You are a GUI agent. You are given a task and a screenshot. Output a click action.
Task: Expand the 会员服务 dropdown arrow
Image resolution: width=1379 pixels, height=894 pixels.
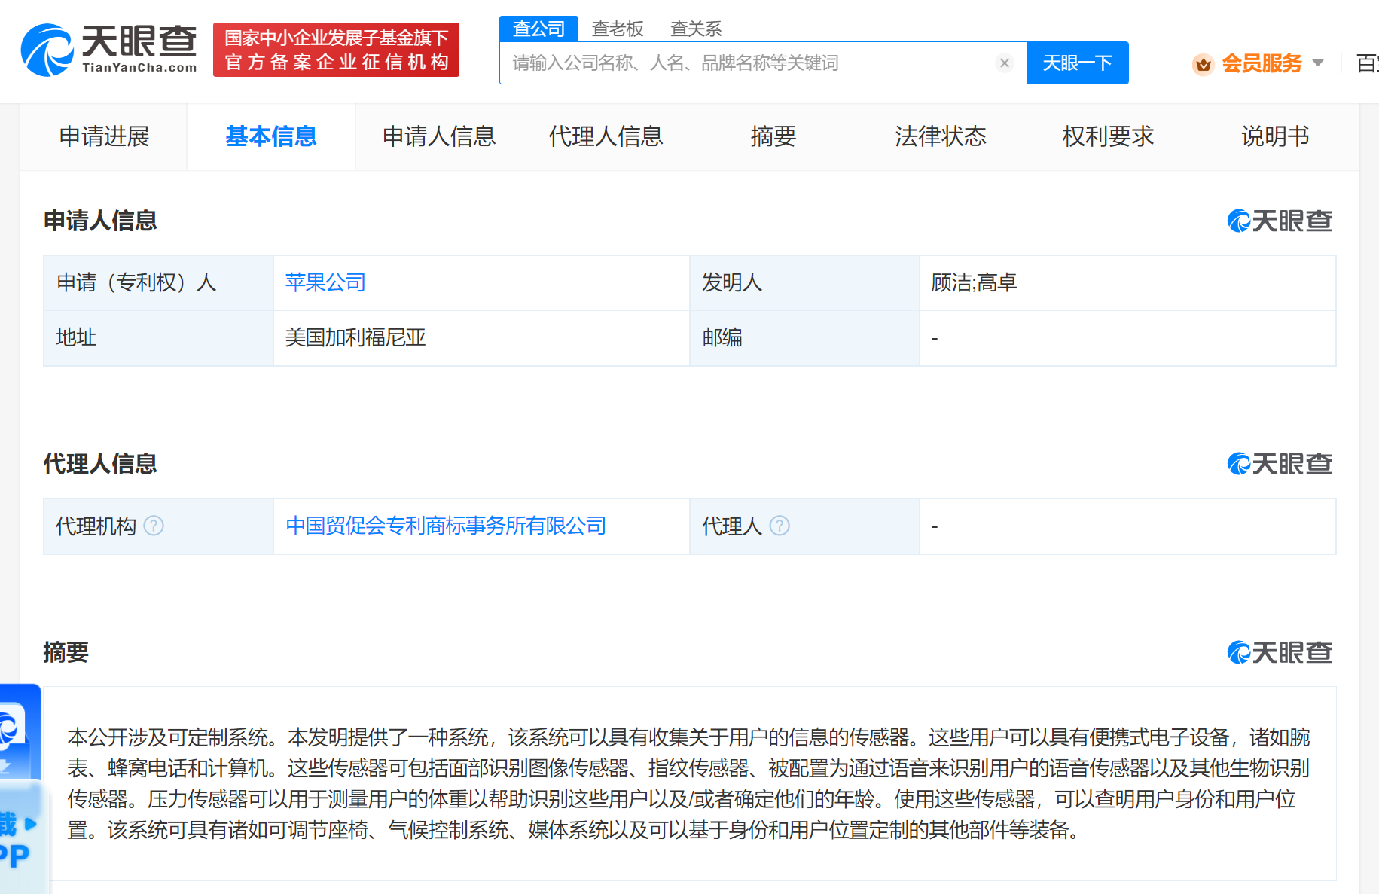pos(1318,63)
